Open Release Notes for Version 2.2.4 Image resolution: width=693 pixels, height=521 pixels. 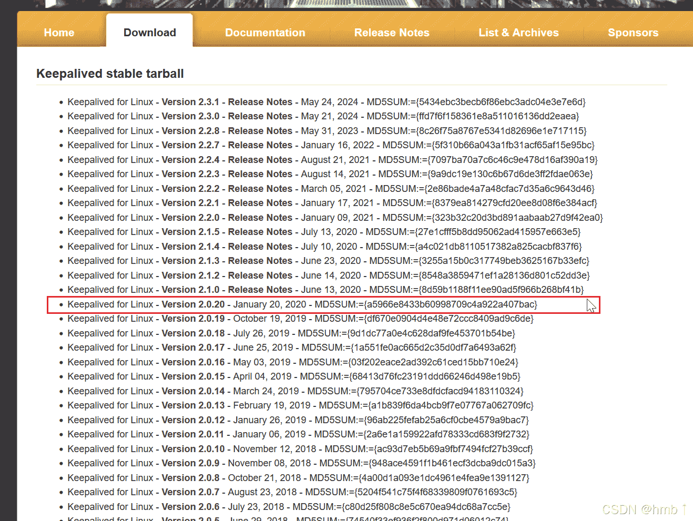[x=260, y=160]
